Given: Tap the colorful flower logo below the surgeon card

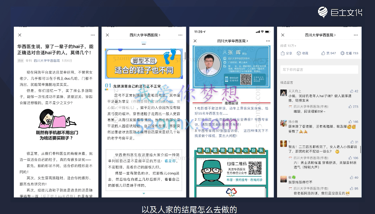Looking at the screenshot, I should (231, 192).
